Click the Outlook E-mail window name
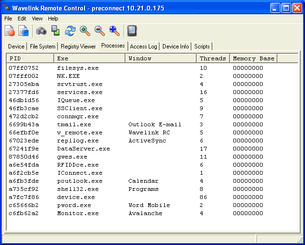This screenshot has width=305, height=245. tap(155, 124)
